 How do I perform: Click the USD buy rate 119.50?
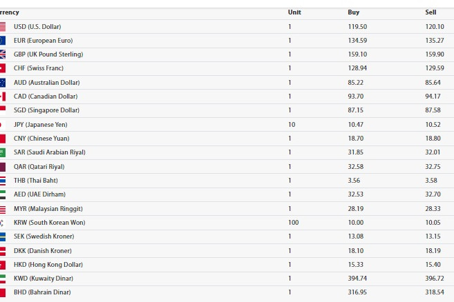[x=357, y=27]
